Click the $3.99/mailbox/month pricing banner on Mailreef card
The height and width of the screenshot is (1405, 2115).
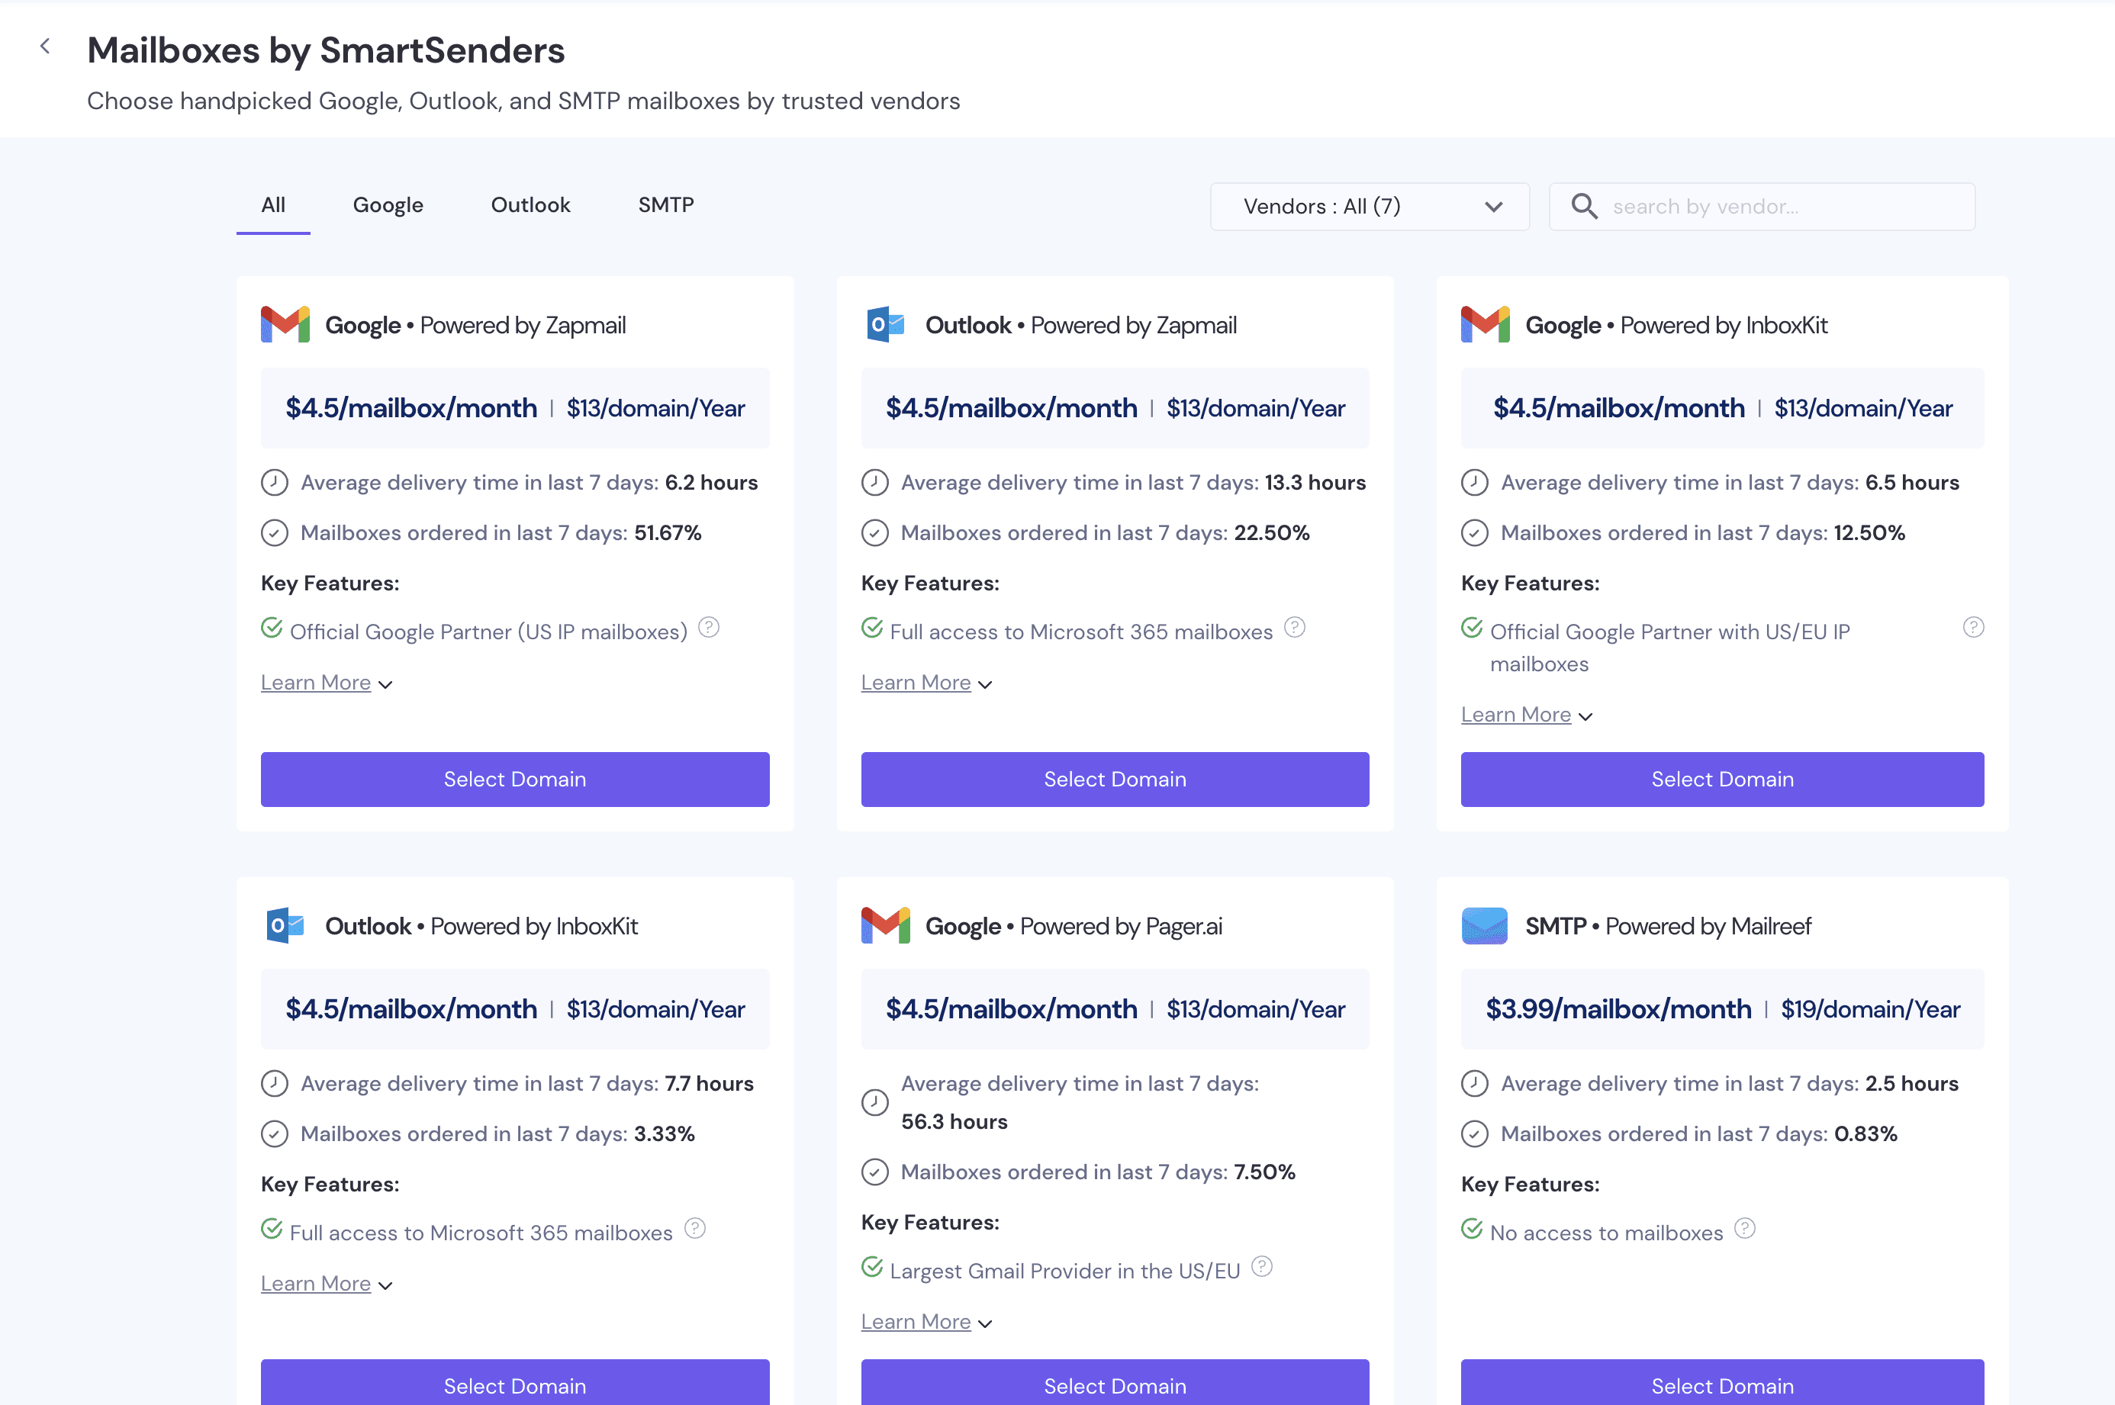pyautogui.click(x=1618, y=1008)
